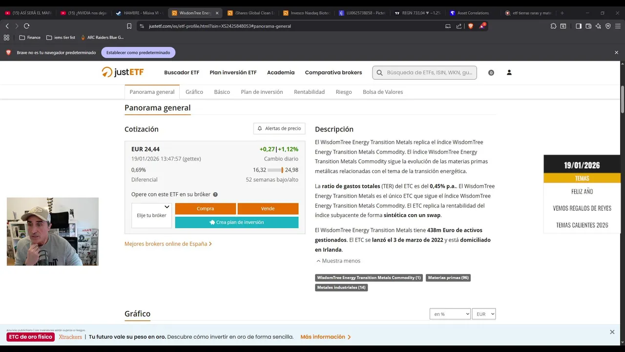Open Plan inversión ETF menu
This screenshot has height=352, width=625.
[233, 72]
